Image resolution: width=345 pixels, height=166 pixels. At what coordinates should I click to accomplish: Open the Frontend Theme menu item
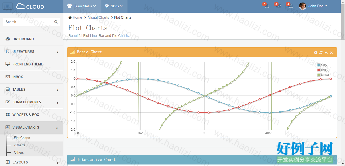click(x=32, y=64)
